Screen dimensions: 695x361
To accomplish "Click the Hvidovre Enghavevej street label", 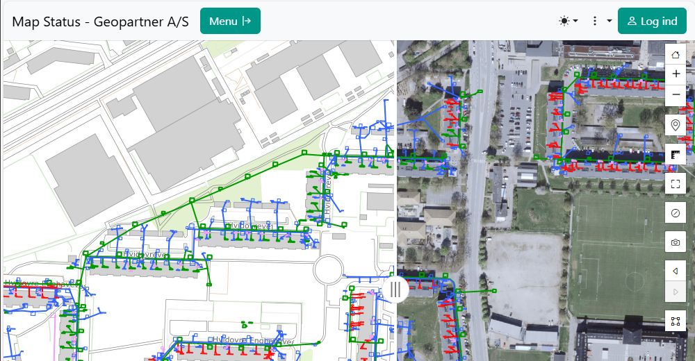I will [x=254, y=341].
